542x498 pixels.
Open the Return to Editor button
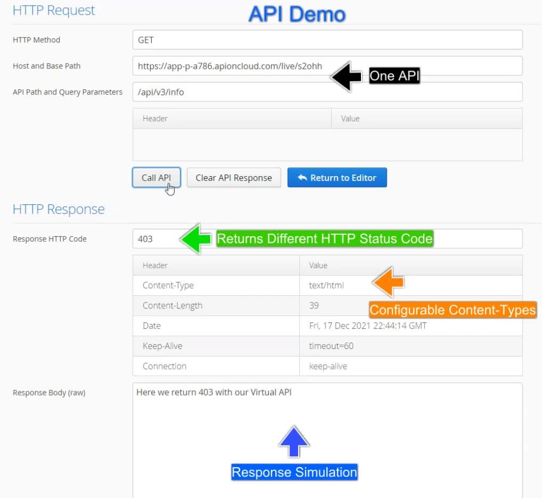337,177
